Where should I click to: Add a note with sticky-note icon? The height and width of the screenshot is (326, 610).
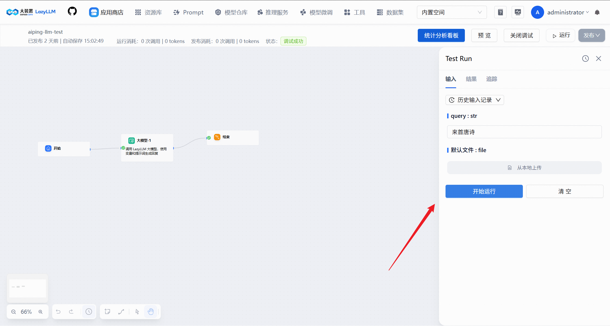point(107,312)
